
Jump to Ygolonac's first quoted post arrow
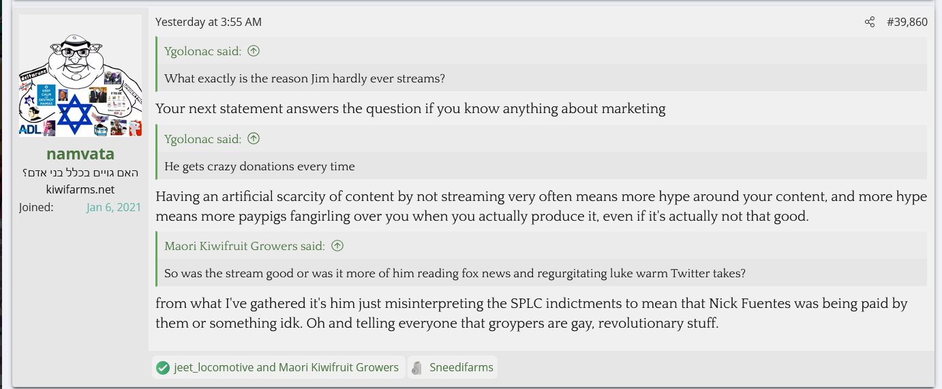[254, 51]
